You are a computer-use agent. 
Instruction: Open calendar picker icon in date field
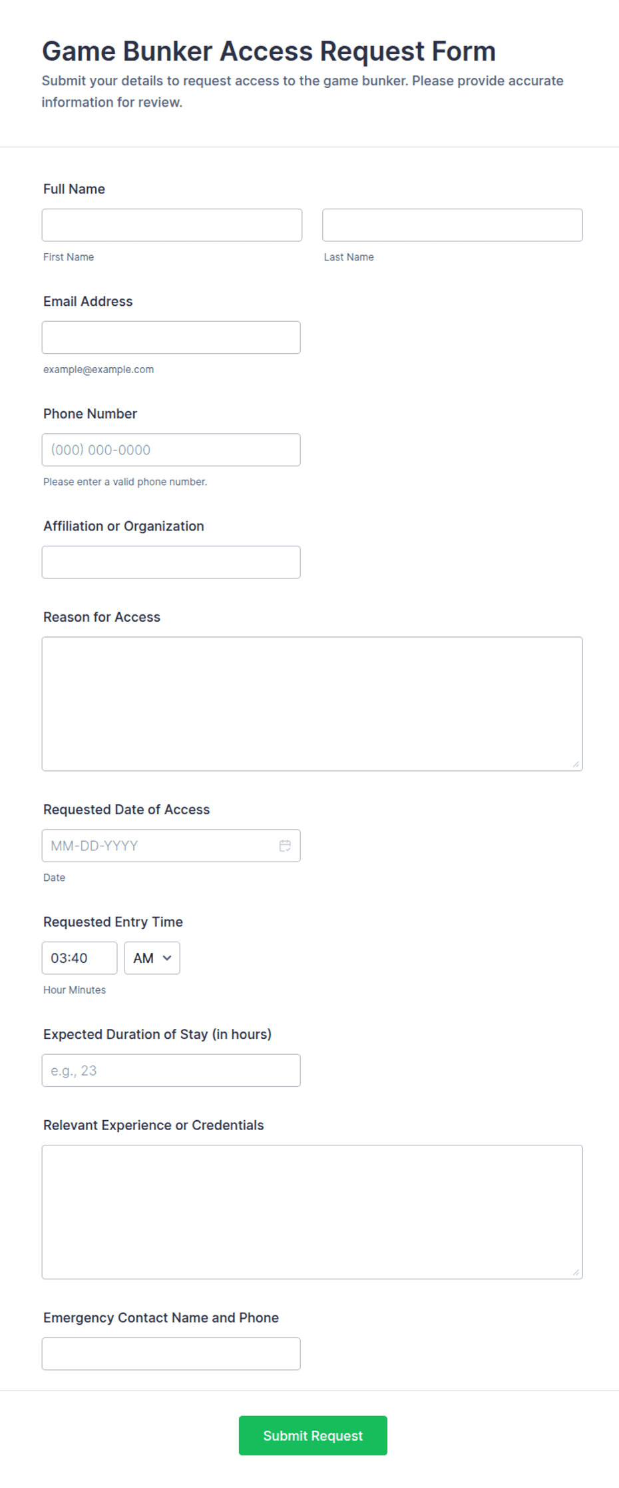coord(285,846)
